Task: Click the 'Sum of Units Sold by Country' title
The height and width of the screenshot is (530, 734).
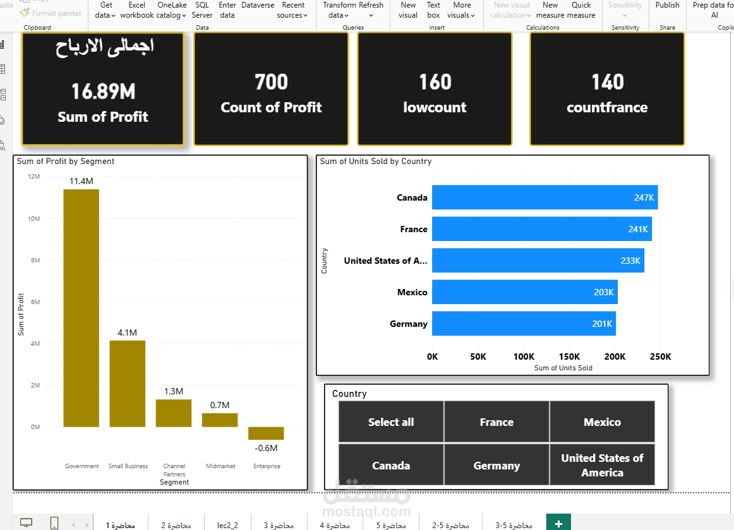Action: (376, 162)
